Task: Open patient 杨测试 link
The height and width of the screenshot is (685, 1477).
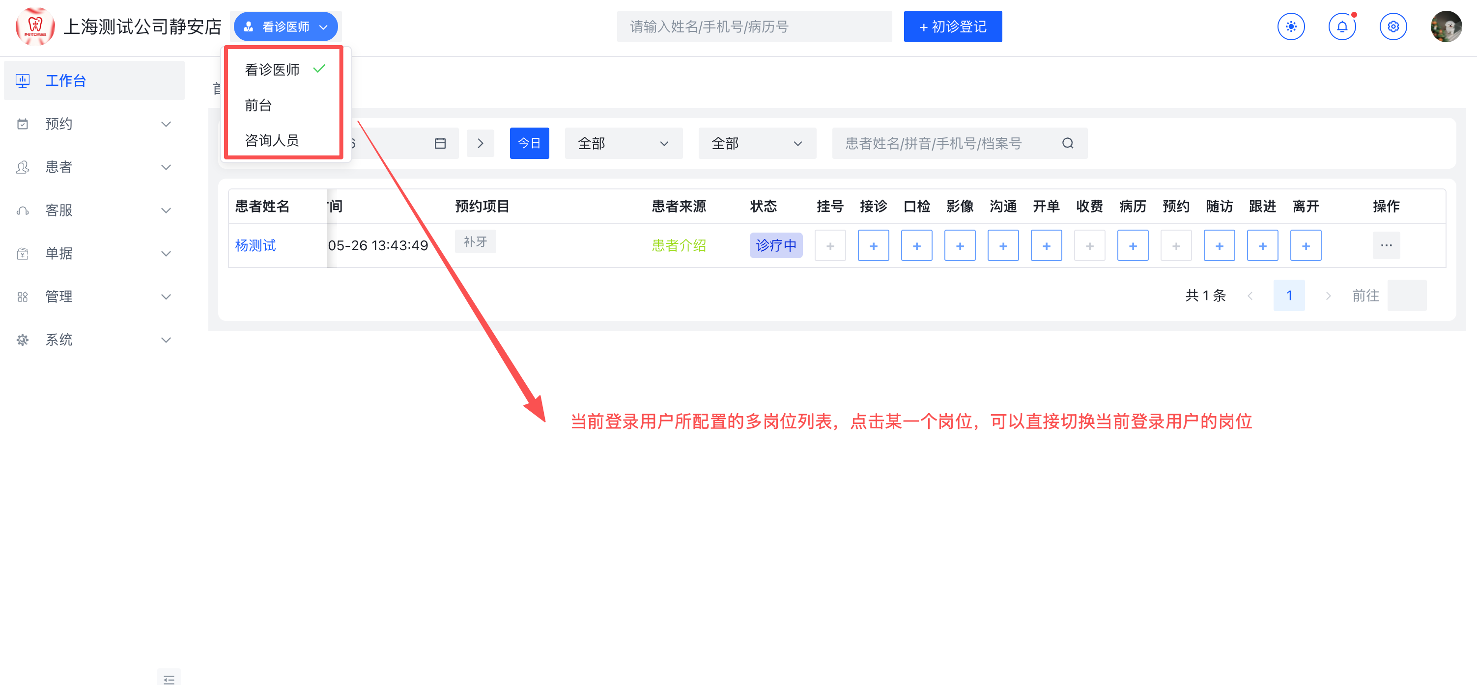Action: [255, 246]
